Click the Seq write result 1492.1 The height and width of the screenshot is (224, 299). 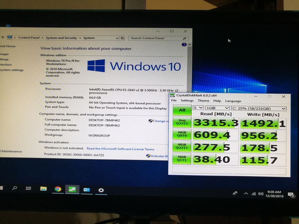pos(263,124)
